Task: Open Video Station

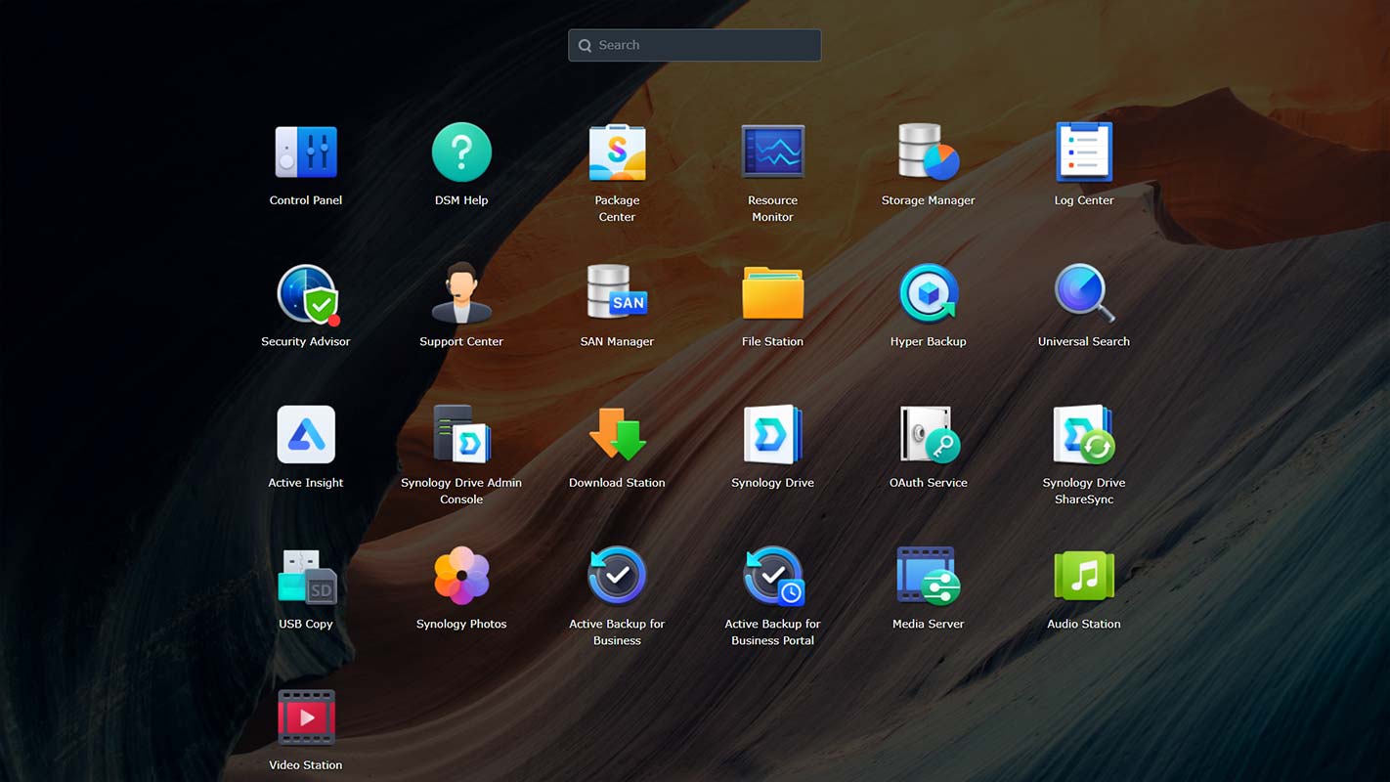Action: (x=306, y=717)
